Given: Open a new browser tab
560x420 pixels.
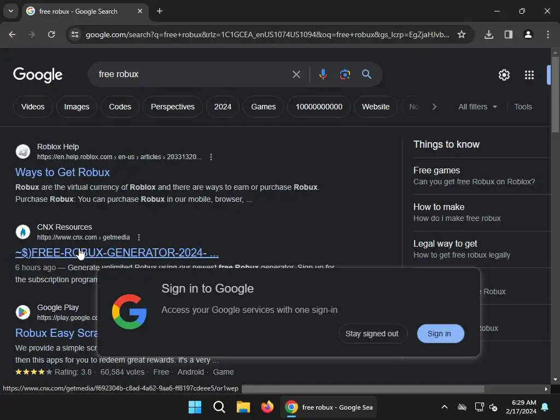Looking at the screenshot, I should pos(160,11).
